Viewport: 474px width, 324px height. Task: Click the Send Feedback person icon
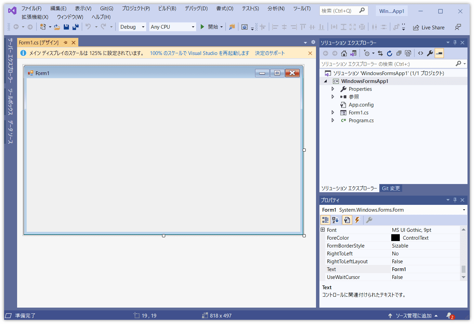point(458,27)
